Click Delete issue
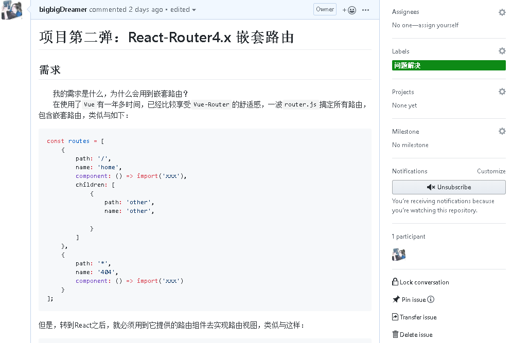 coord(412,334)
